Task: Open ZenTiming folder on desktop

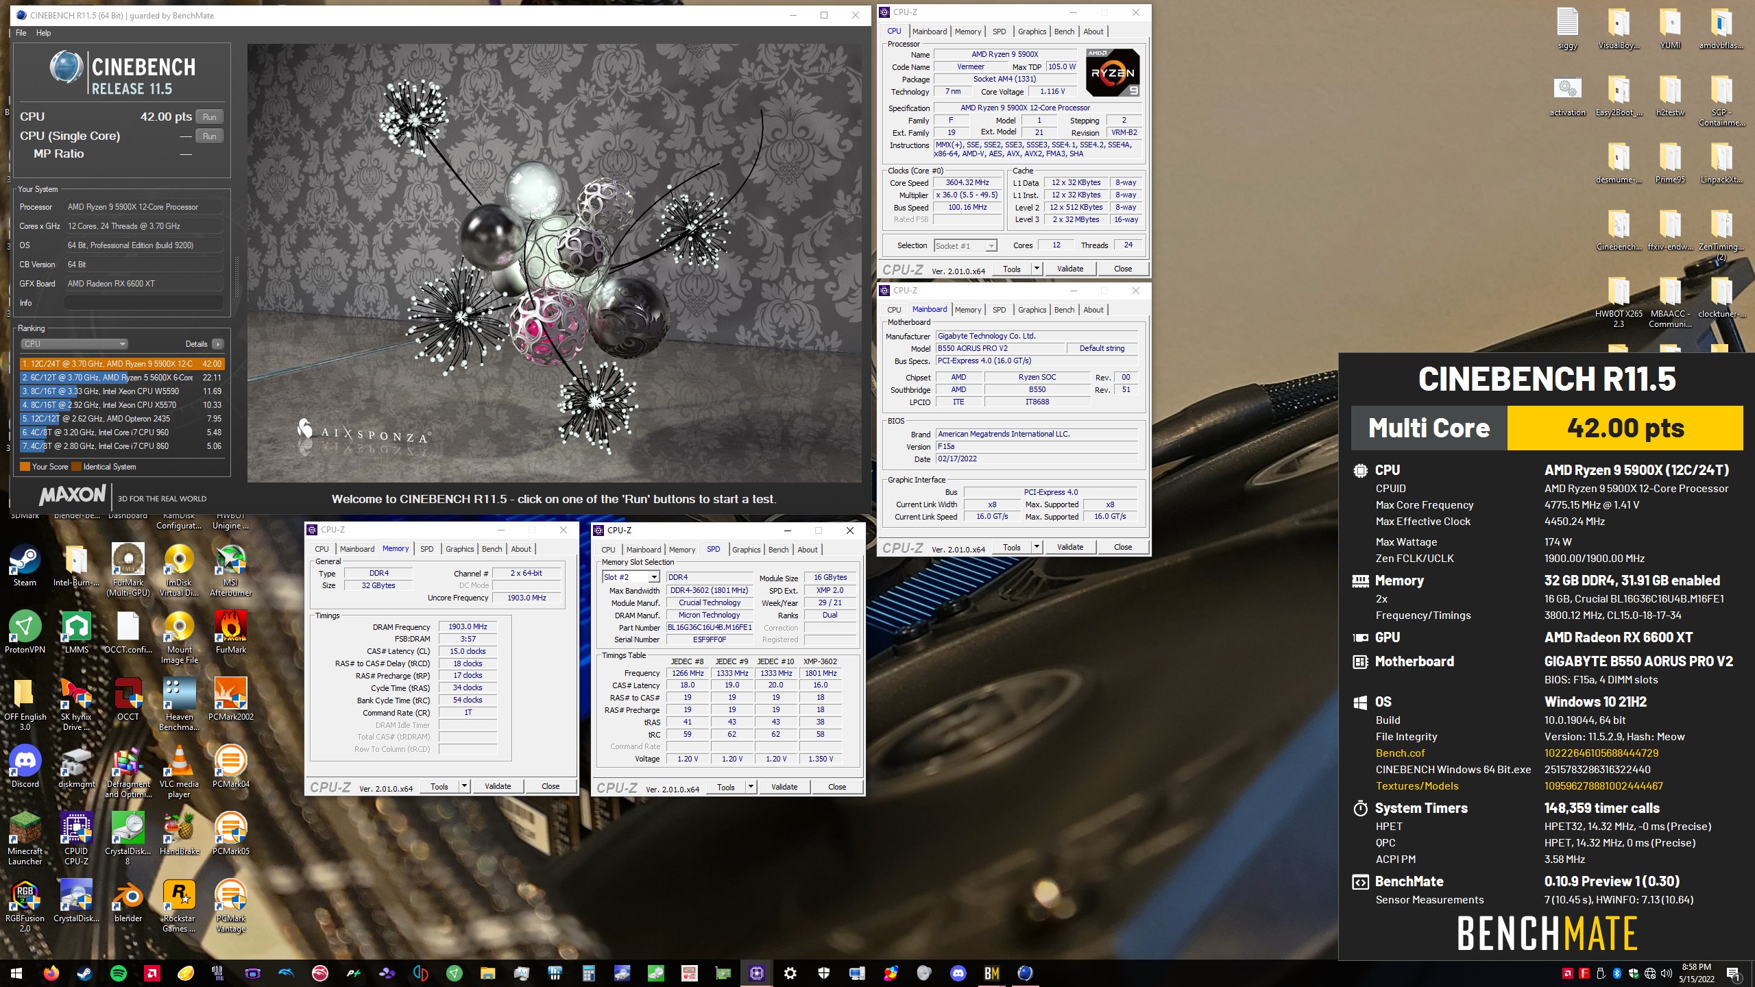Action: point(1721,236)
